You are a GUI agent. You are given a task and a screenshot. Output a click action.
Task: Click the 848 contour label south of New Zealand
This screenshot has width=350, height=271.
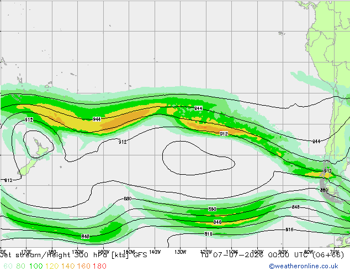click(85, 236)
